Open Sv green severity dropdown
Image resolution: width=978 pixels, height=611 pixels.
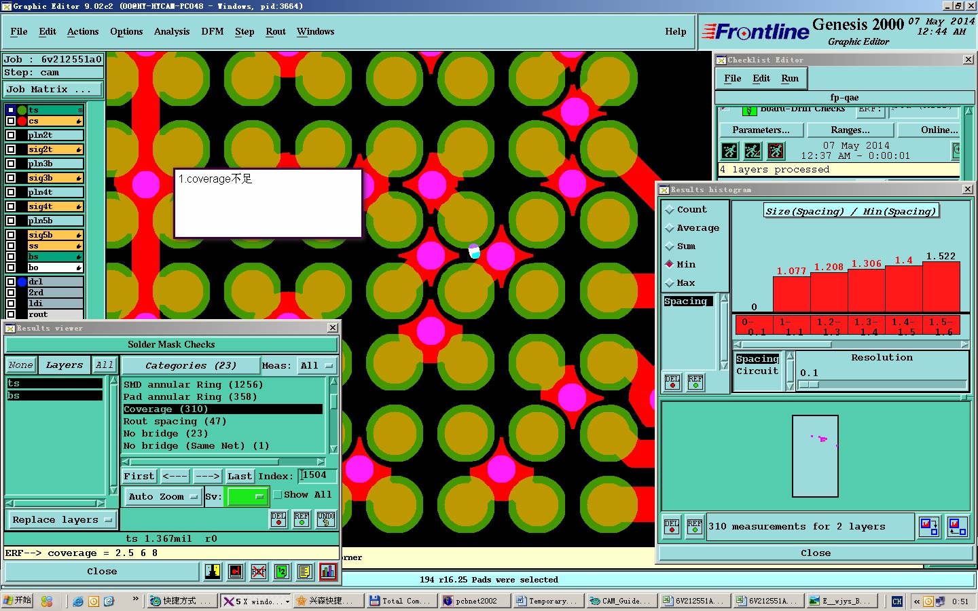(247, 497)
